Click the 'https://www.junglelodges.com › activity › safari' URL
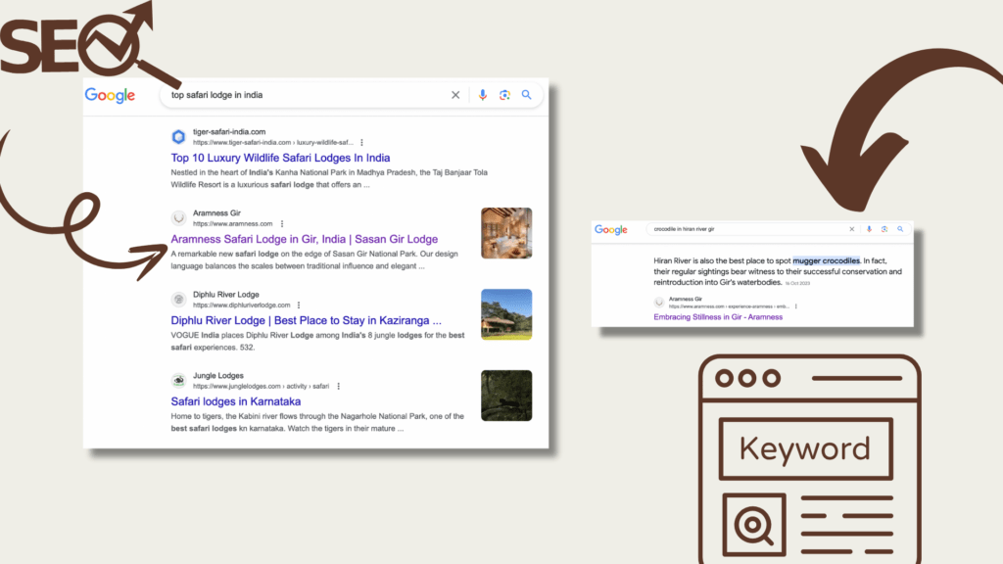The image size is (1003, 564). pyautogui.click(x=261, y=386)
